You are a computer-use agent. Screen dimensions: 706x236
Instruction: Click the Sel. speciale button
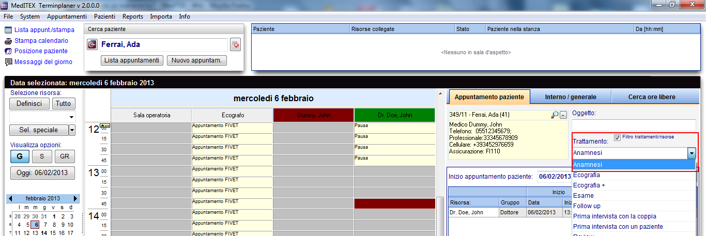[x=39, y=130]
